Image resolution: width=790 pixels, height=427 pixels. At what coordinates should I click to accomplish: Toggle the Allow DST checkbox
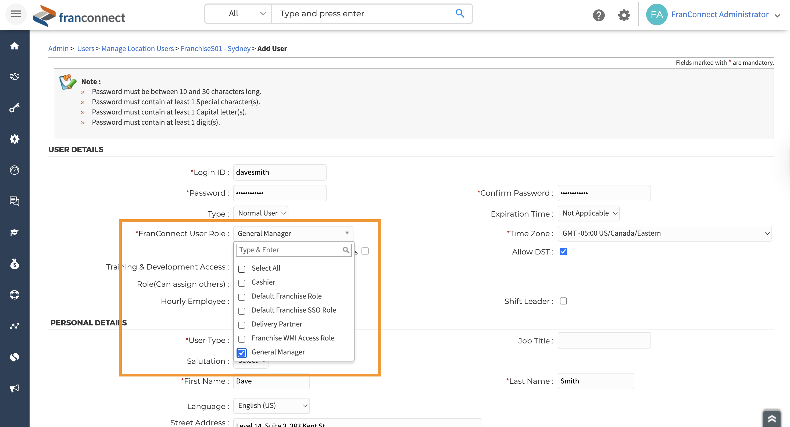pos(563,252)
